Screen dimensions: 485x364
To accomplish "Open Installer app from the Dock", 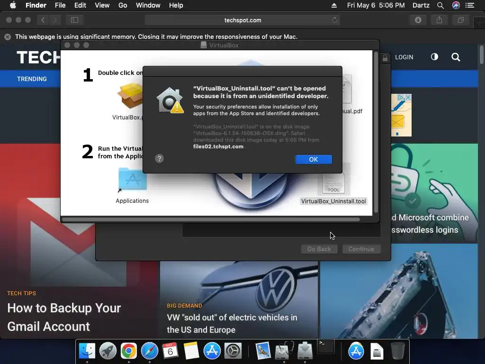I will [x=305, y=351].
